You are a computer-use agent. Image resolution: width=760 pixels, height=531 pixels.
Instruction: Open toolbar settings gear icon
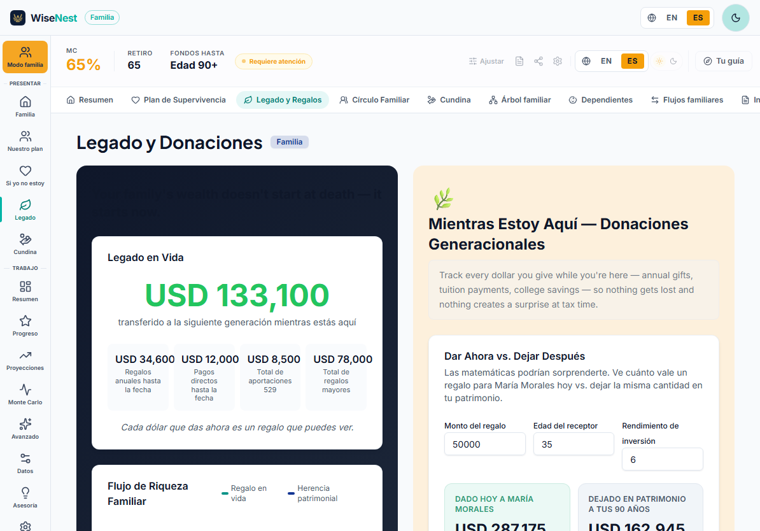[x=558, y=61]
